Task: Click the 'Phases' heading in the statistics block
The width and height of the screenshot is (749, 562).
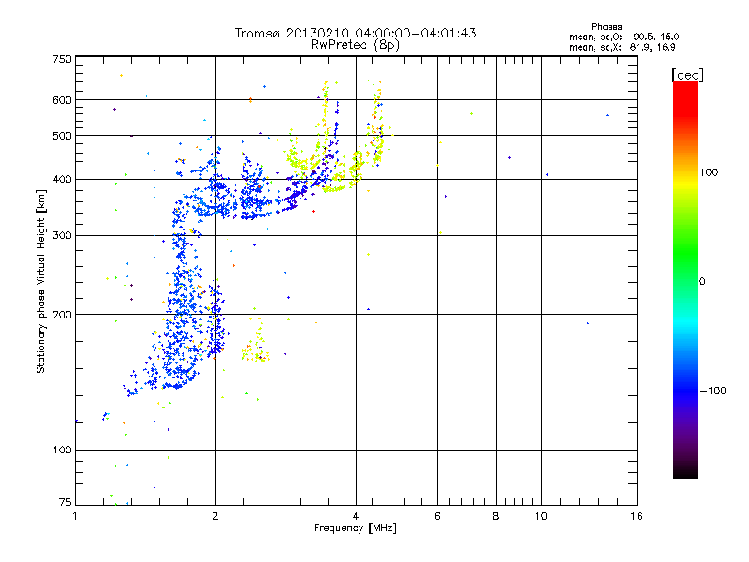Action: (x=606, y=27)
